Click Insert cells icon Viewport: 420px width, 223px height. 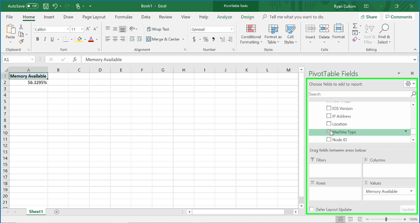pos(310,29)
